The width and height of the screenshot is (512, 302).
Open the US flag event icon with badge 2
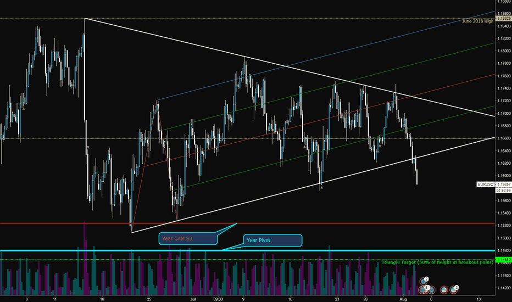click(453, 289)
